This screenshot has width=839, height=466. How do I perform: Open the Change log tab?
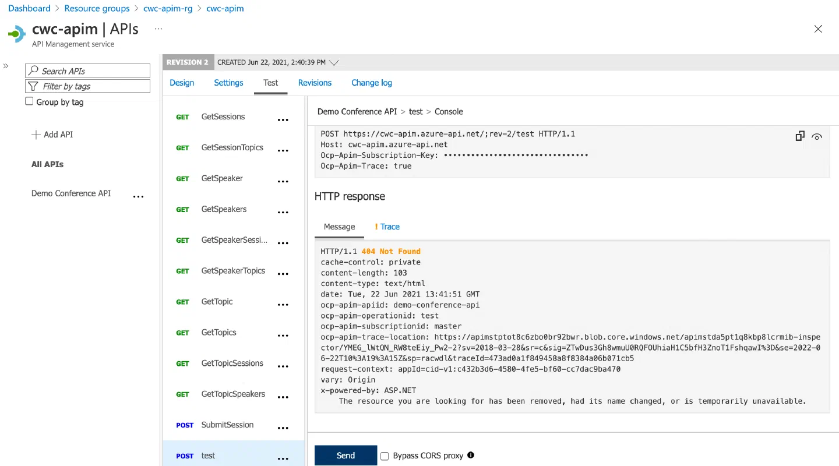click(372, 83)
